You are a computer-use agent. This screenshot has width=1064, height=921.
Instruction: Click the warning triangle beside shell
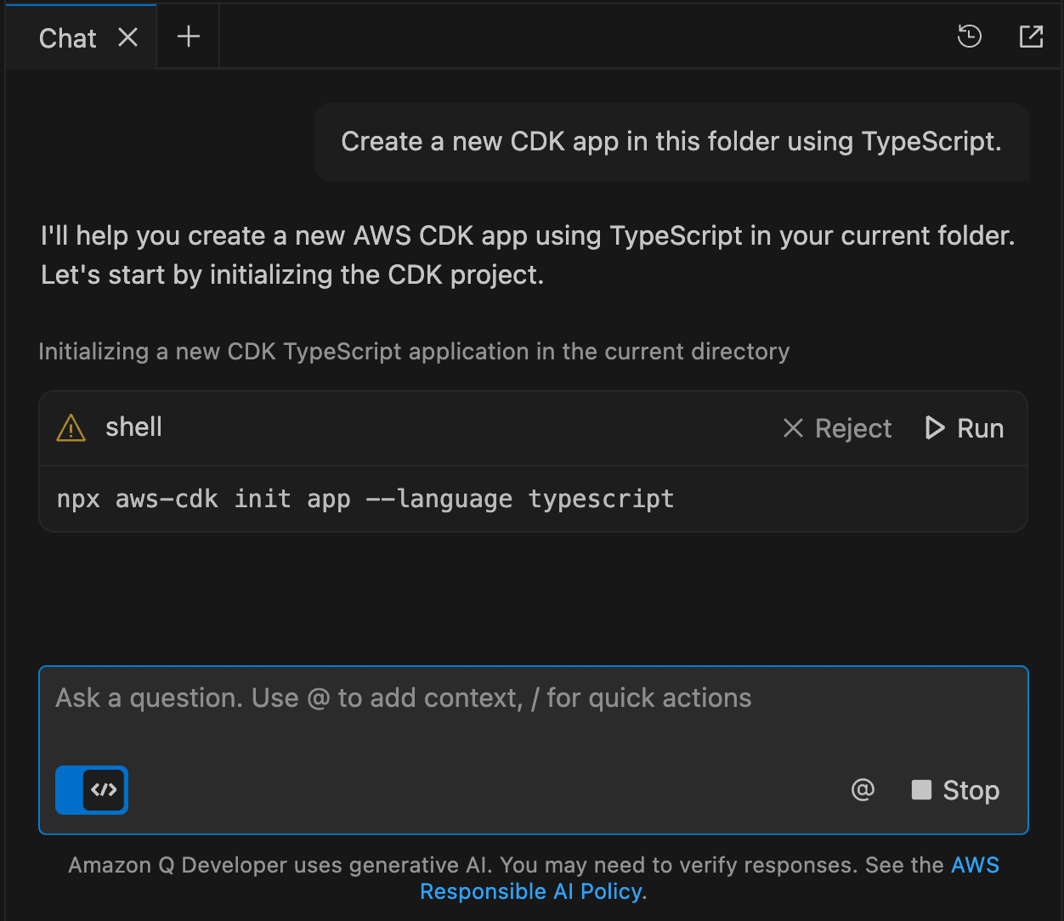71,428
